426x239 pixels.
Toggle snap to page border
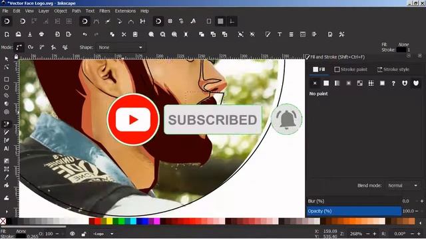tap(209, 21)
